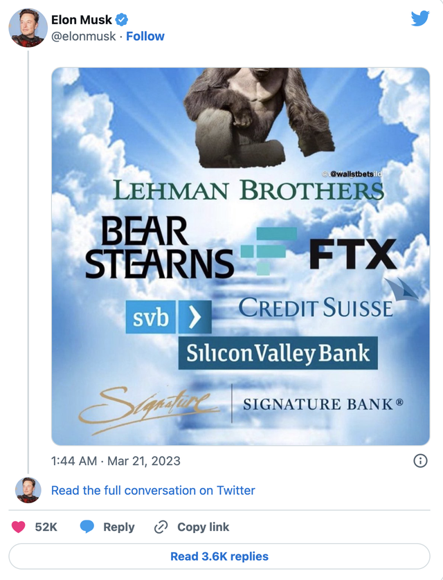Image resolution: width=443 pixels, height=580 pixels.
Task: Open the @elonmusk handle link
Action: point(83,36)
